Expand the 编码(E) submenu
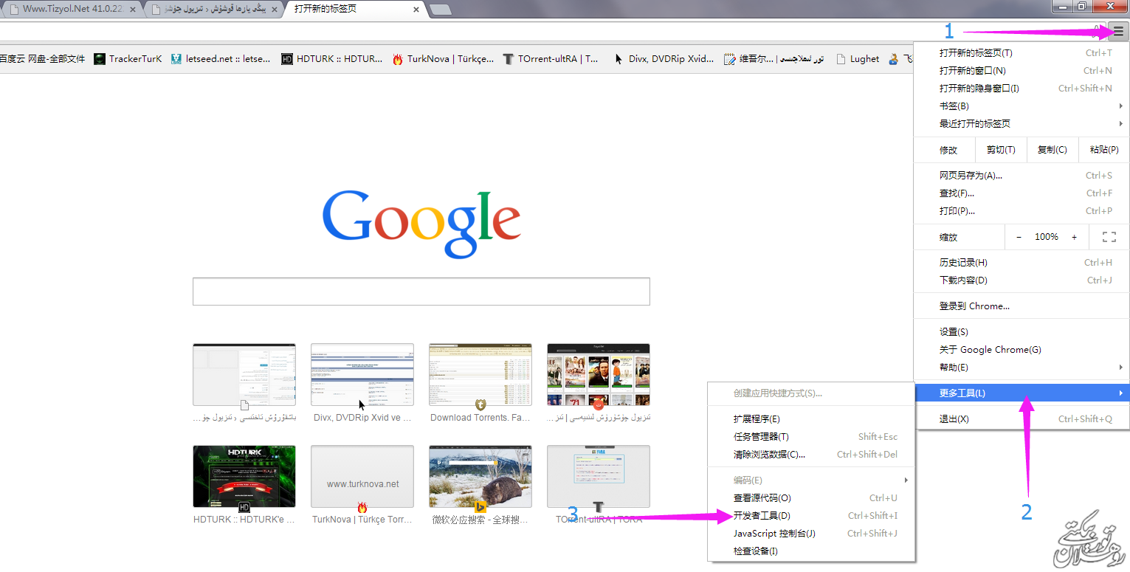 tap(811, 480)
